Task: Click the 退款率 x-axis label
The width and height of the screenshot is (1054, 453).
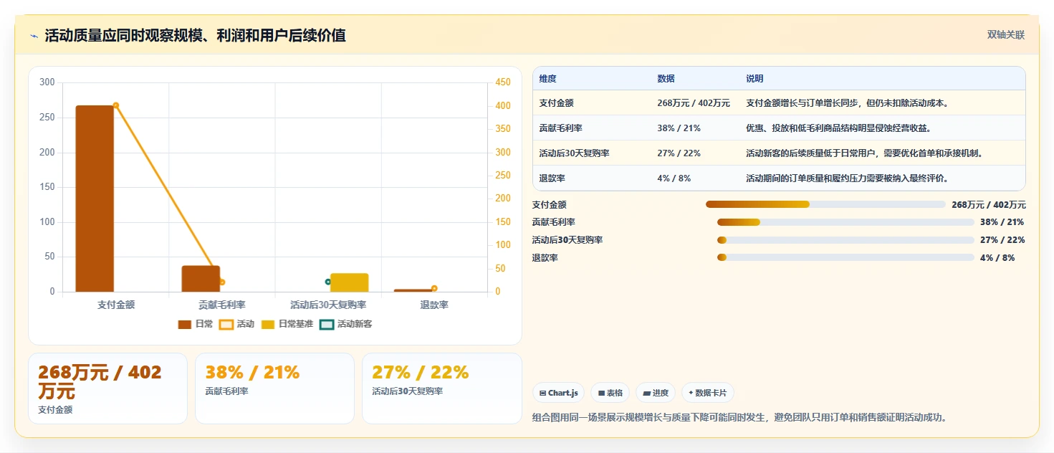Action: 434,305
